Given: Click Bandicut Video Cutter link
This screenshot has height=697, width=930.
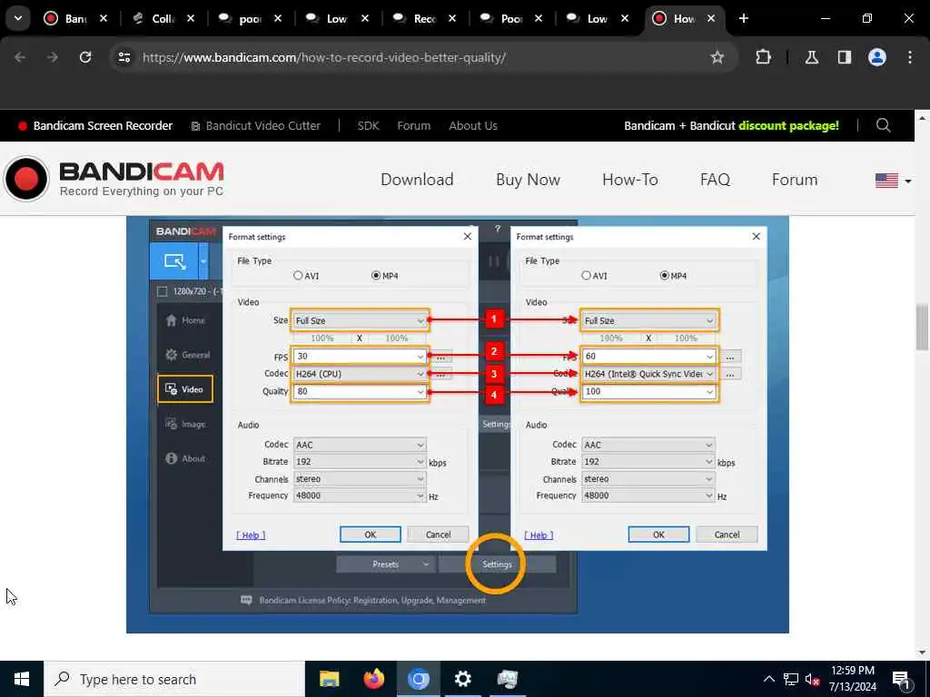Looking at the screenshot, I should click(x=255, y=125).
